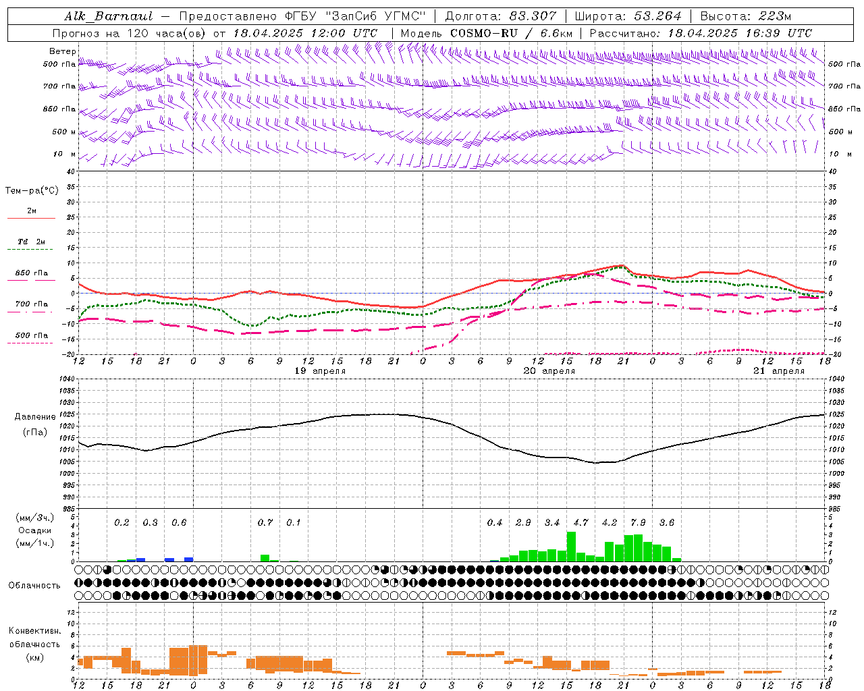Screen dimensions: 864x691
Task: Click the (мм/3ч.) unit label
Action: [34, 518]
